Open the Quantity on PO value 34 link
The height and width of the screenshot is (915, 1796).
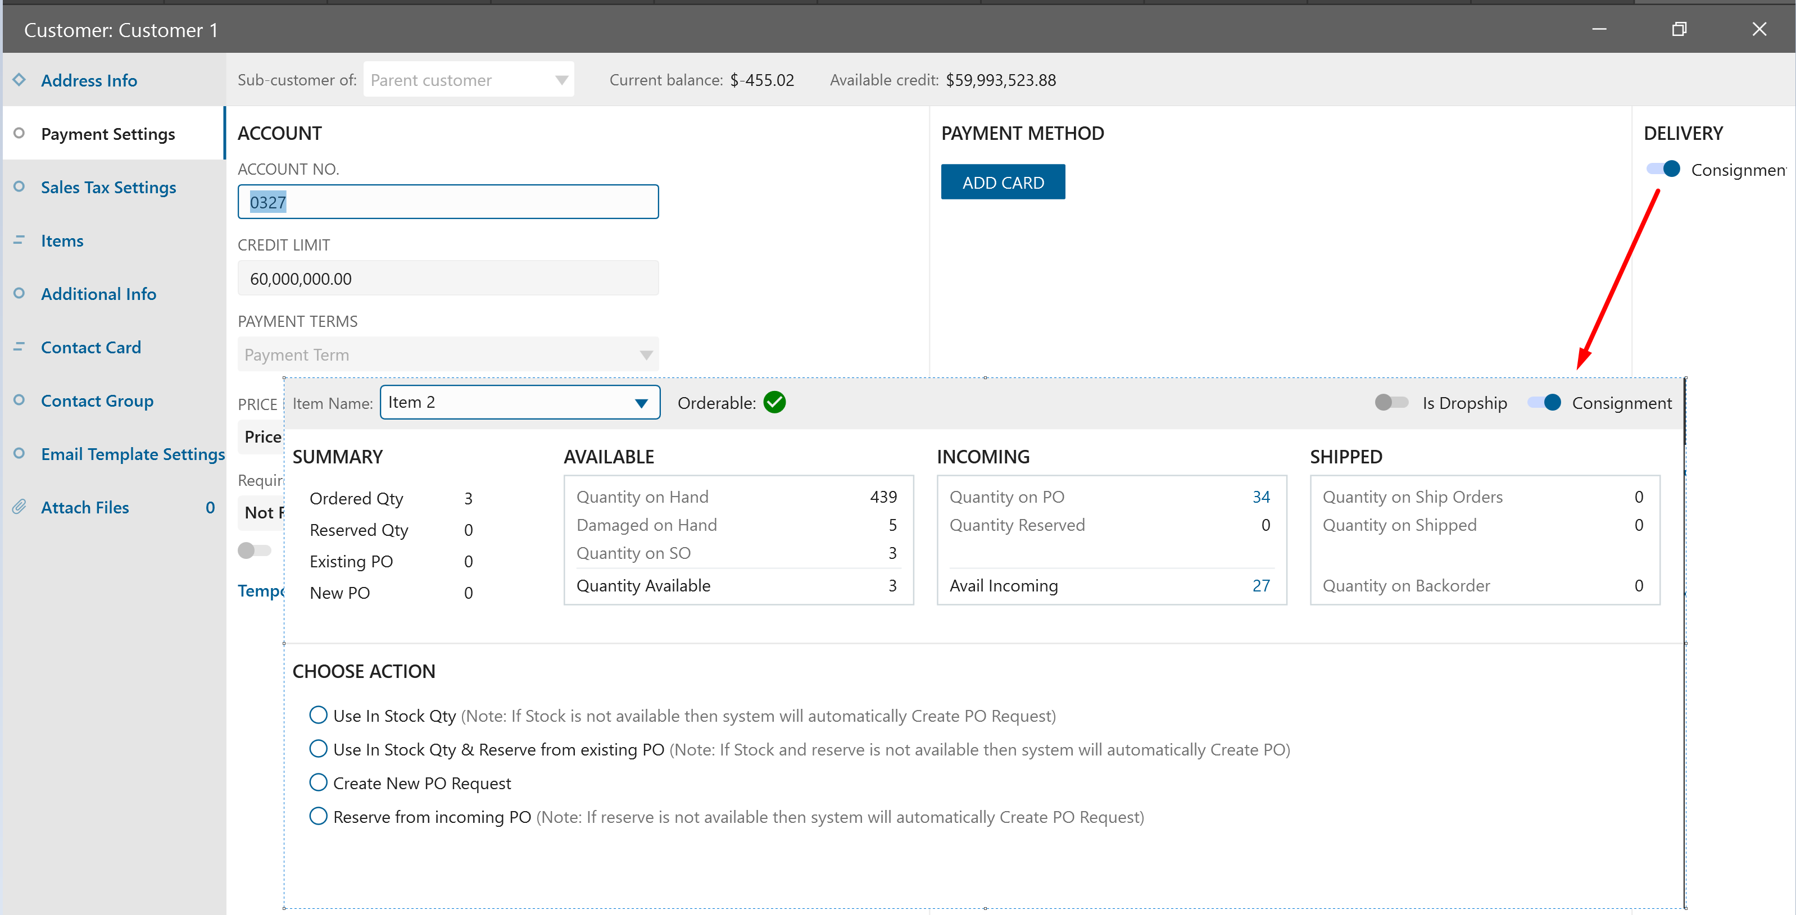pyautogui.click(x=1260, y=497)
